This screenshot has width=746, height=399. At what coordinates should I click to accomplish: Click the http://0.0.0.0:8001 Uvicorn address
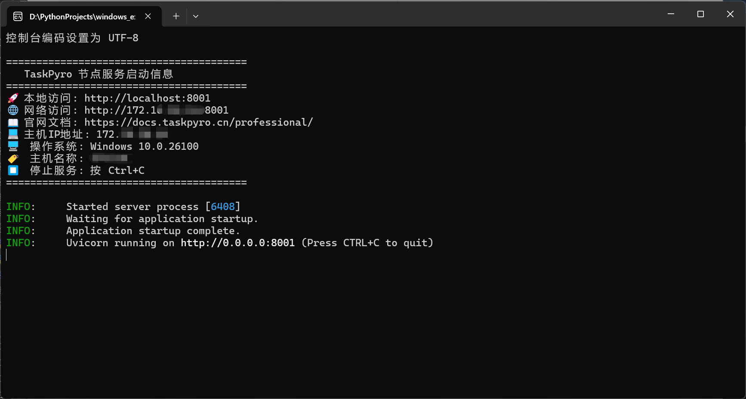tap(238, 243)
